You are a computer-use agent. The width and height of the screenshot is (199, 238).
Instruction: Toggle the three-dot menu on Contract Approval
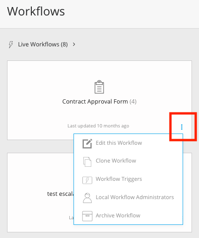point(182,127)
